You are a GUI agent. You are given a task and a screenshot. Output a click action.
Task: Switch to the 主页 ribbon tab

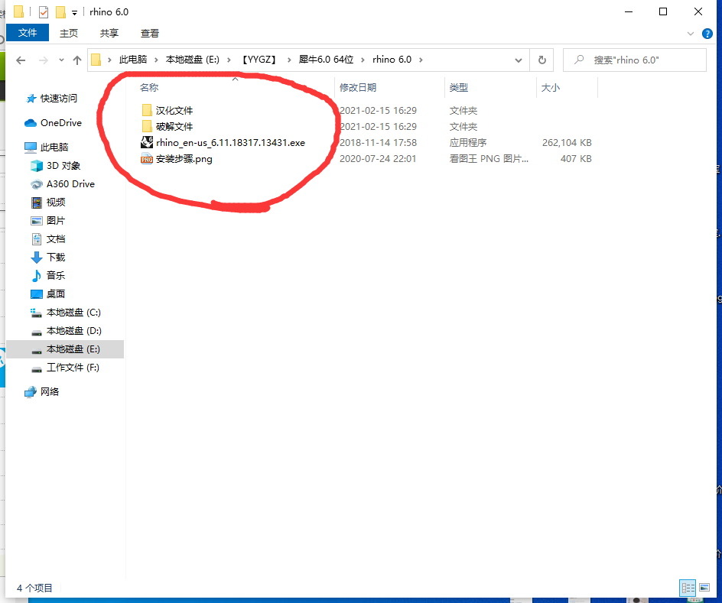point(69,33)
